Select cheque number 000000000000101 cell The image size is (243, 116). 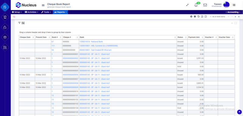point(70,95)
